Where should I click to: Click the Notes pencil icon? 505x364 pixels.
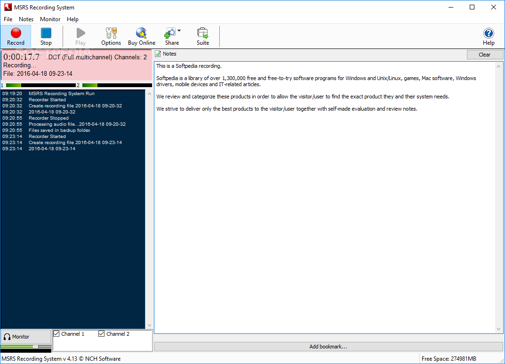(158, 54)
